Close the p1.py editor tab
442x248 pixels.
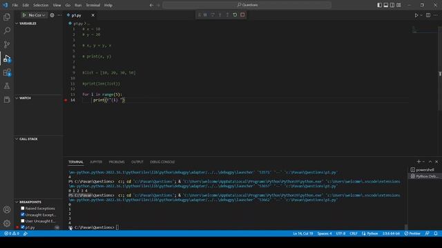(x=93, y=15)
